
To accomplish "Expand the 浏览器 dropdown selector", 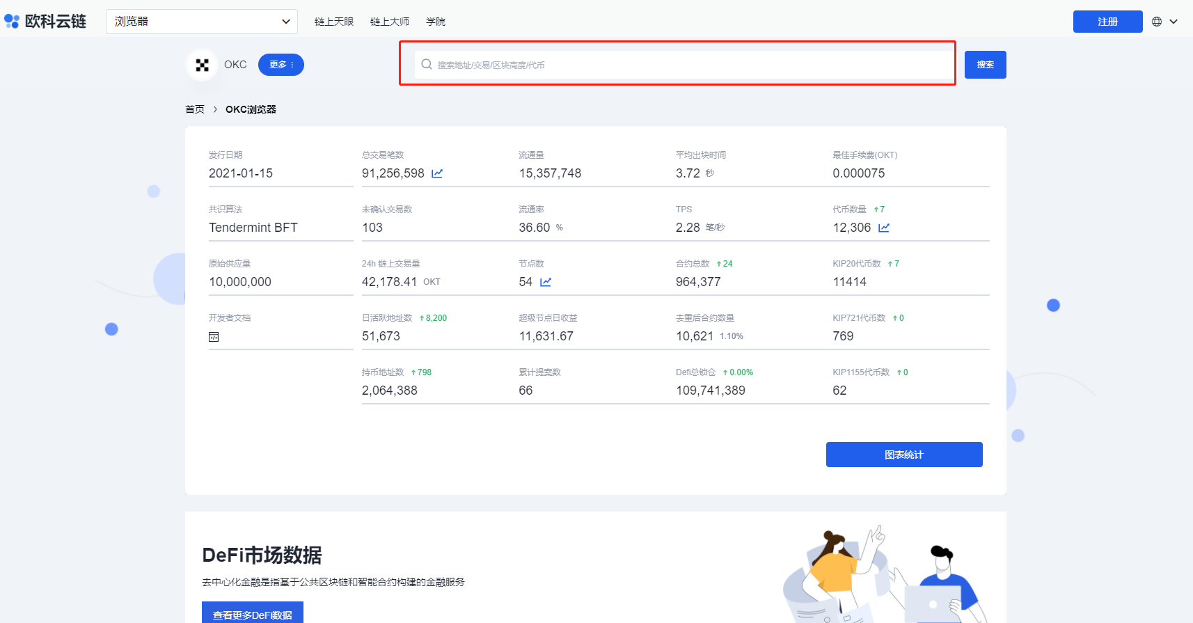I will pyautogui.click(x=202, y=22).
